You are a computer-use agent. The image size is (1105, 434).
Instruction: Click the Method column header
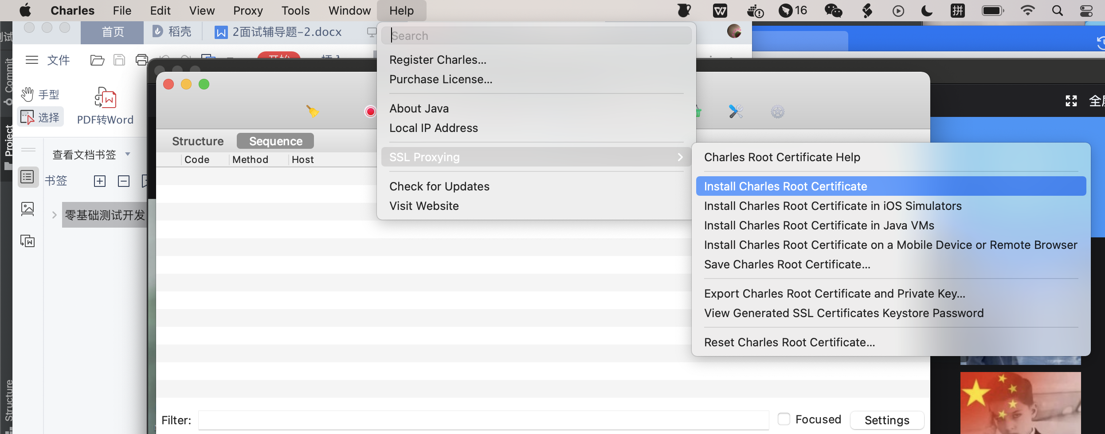coord(250,159)
